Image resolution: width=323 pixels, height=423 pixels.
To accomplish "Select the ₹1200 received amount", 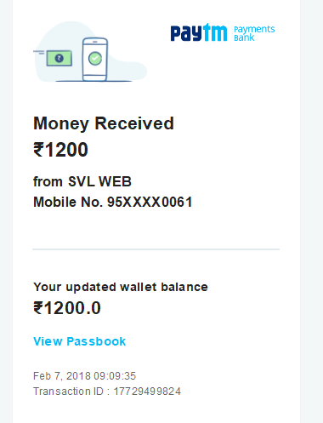I will coord(60,150).
